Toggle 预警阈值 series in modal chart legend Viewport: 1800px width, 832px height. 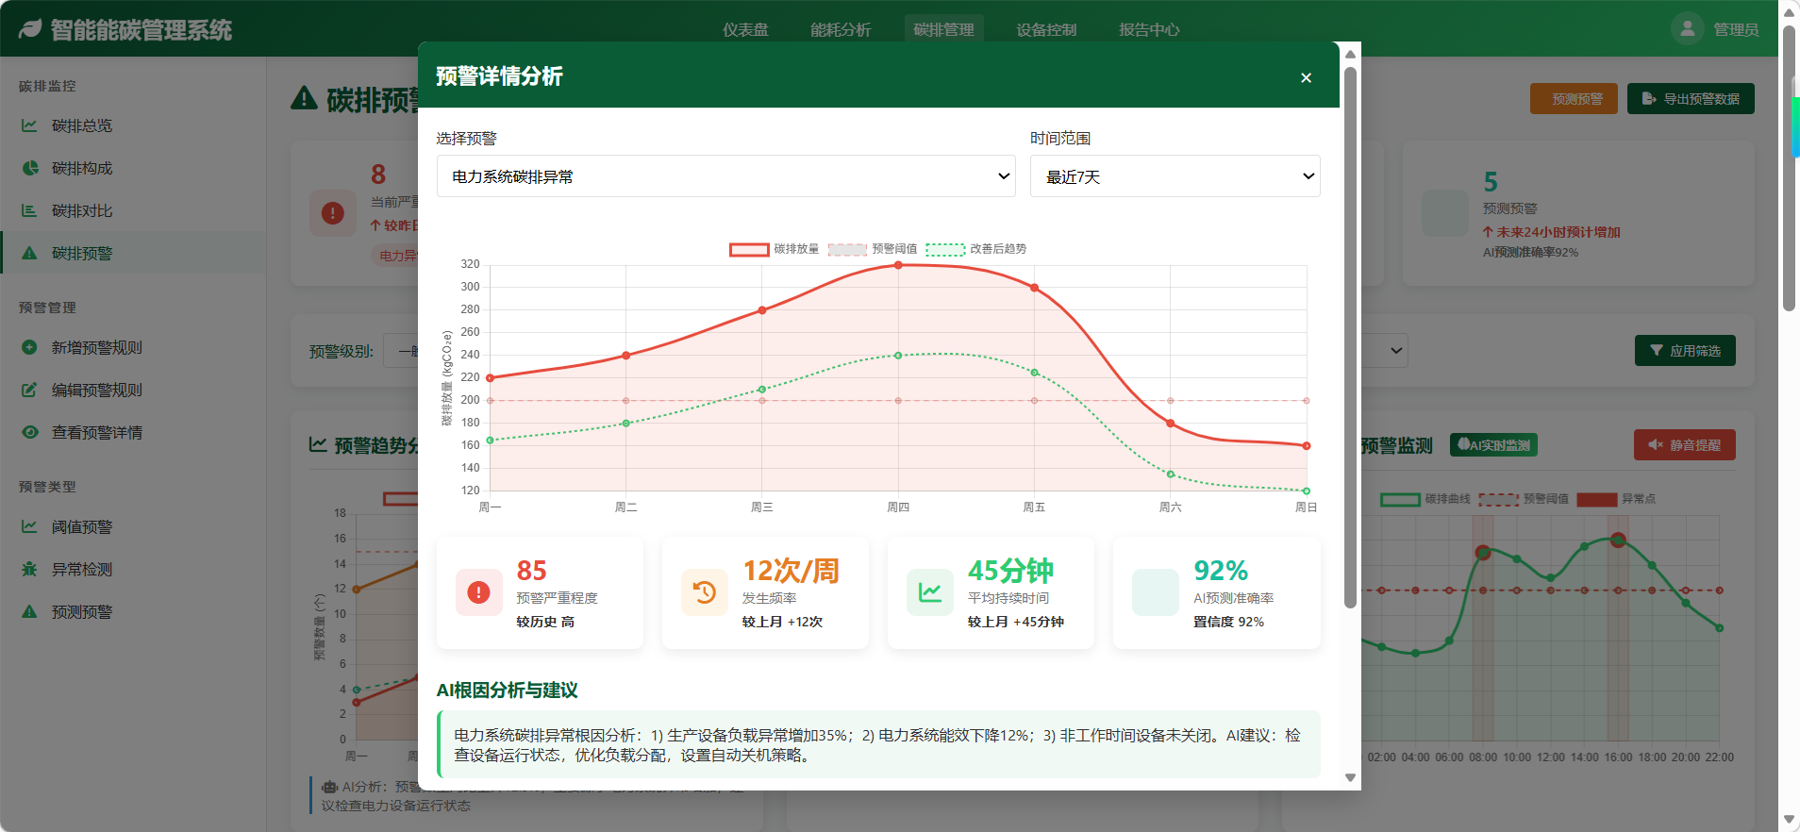point(872,249)
